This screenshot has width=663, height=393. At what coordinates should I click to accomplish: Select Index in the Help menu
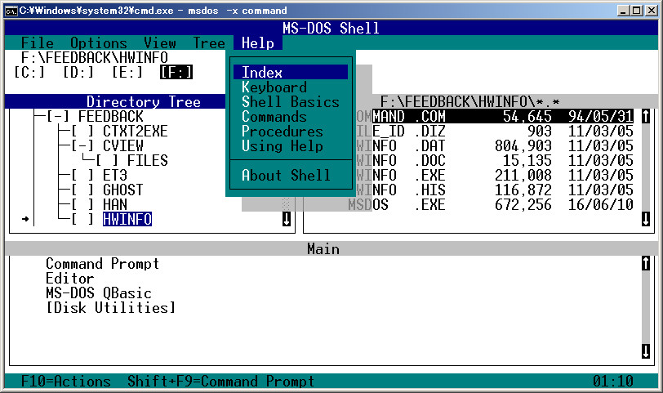[291, 73]
